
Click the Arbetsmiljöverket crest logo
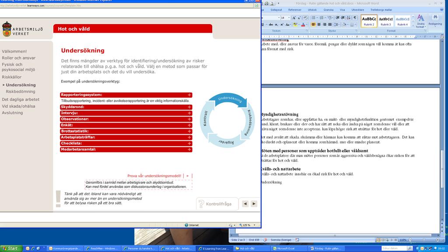(x=7, y=29)
